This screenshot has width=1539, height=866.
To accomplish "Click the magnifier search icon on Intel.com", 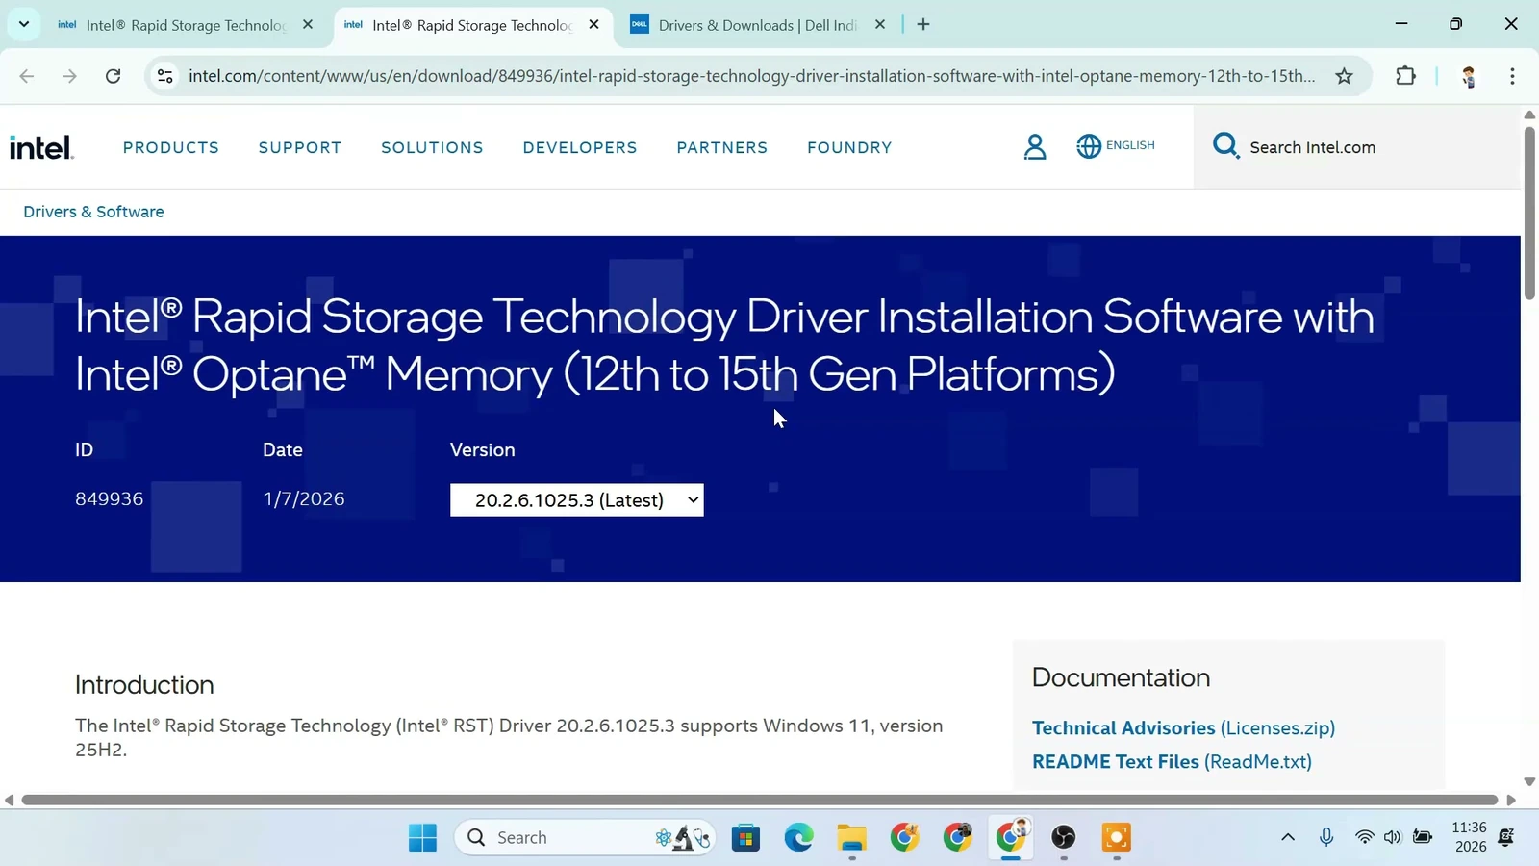I will coord(1225,146).
